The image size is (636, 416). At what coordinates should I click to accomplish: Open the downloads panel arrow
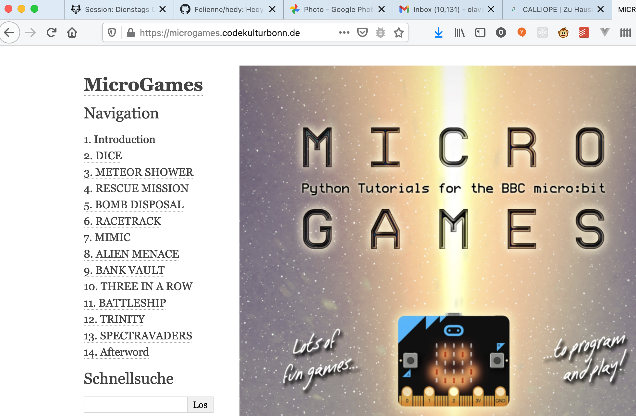[x=438, y=32]
